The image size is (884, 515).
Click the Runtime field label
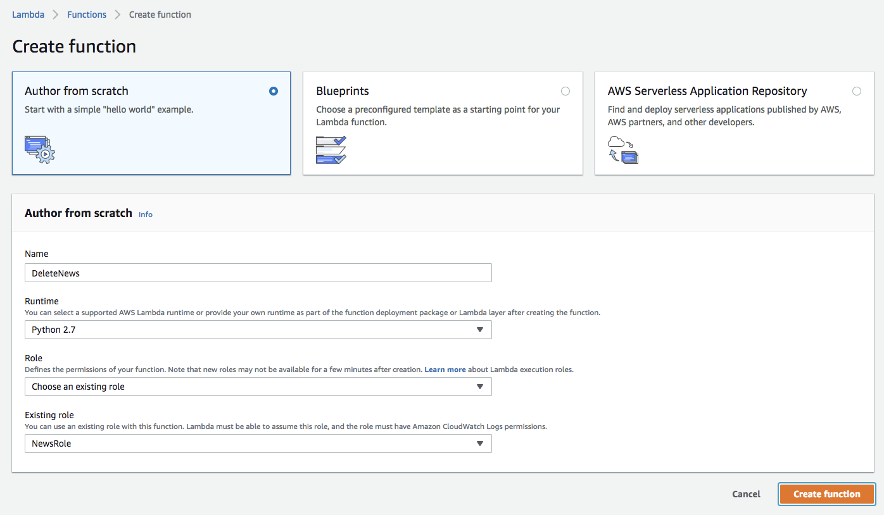[42, 301]
